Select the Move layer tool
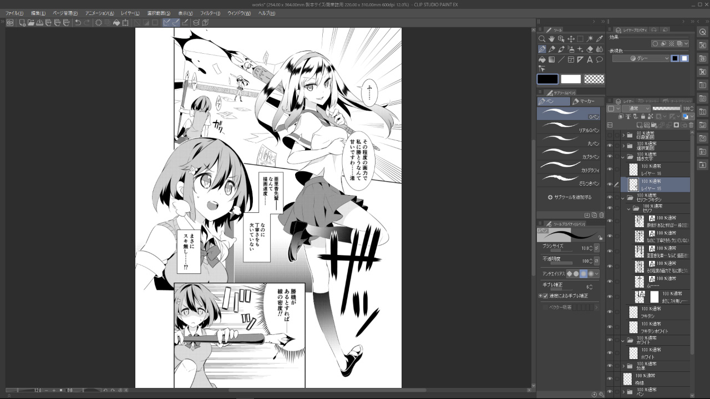 571,39
